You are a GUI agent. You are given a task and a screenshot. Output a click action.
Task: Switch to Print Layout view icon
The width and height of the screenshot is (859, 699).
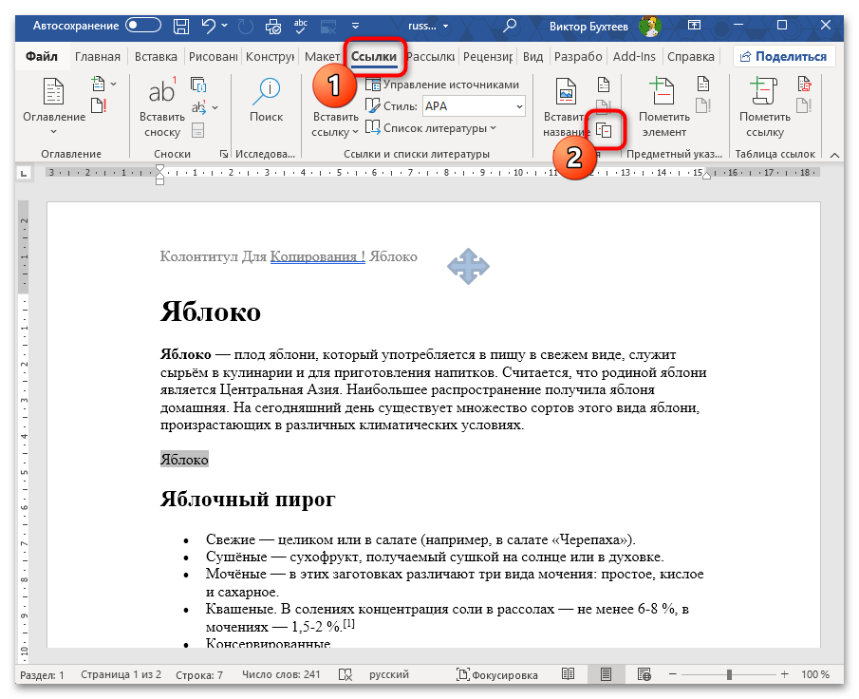click(606, 674)
